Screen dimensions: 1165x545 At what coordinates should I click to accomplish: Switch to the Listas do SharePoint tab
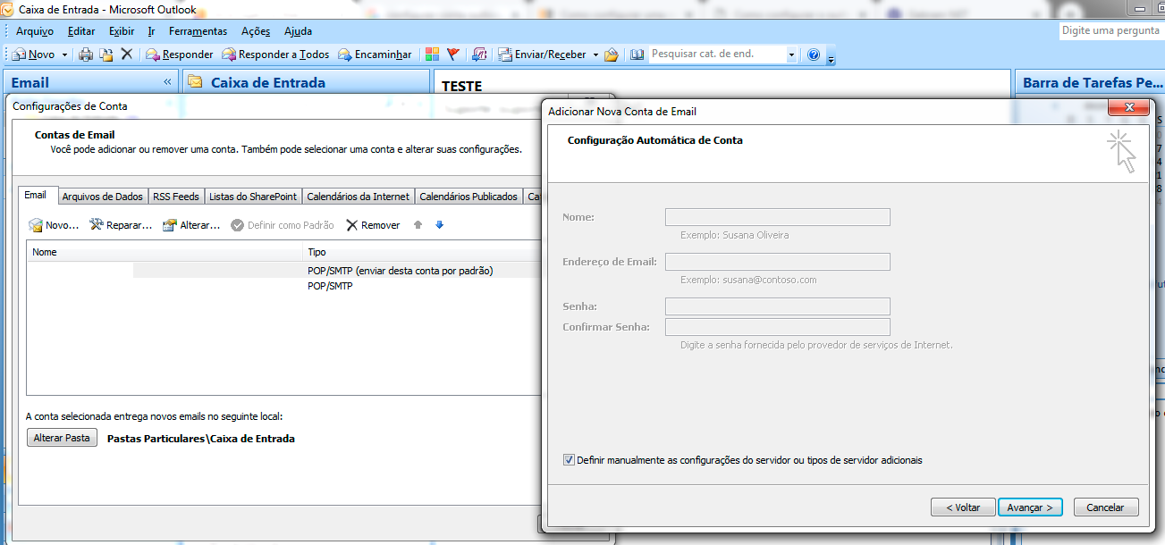(x=253, y=197)
